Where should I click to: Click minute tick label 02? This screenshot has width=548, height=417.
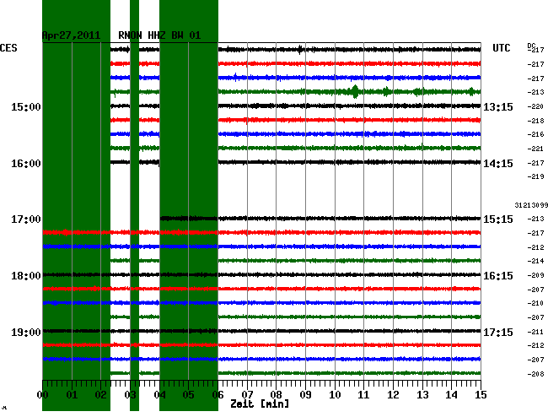click(x=100, y=395)
